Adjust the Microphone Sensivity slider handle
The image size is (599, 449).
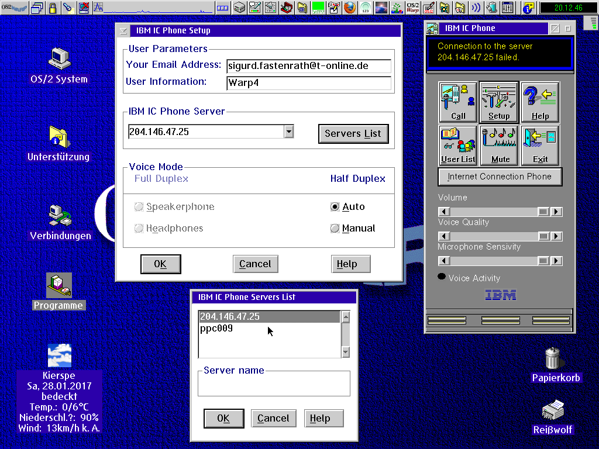coord(543,261)
